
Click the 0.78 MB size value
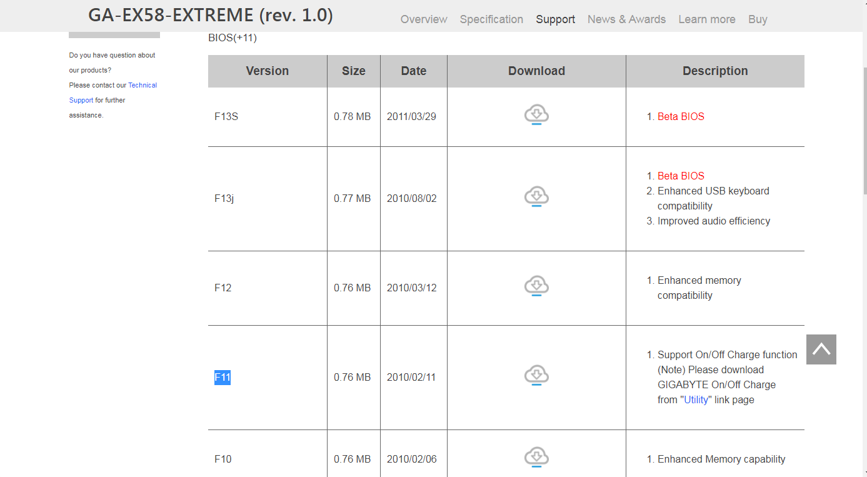pyautogui.click(x=353, y=116)
